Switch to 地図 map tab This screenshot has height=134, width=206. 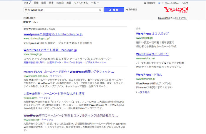[69, 3]
